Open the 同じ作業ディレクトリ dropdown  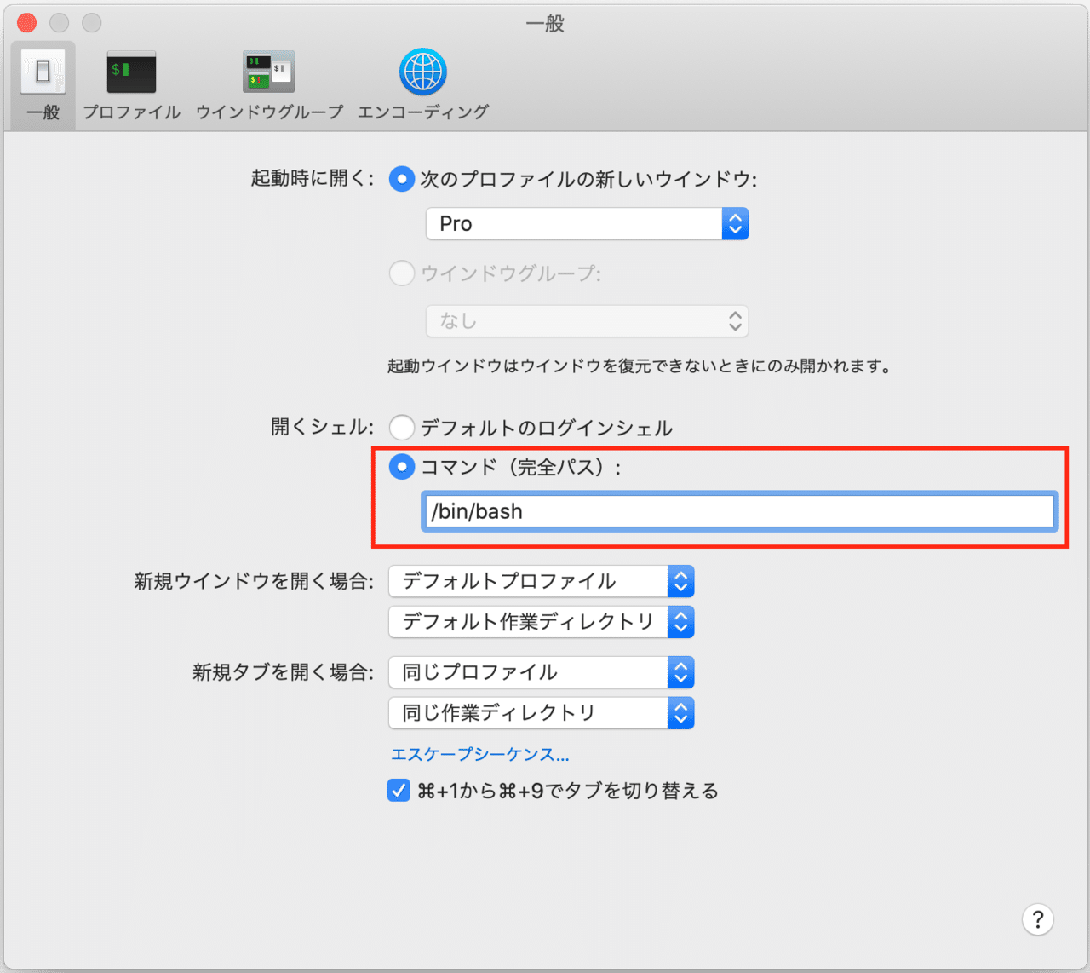(x=542, y=713)
